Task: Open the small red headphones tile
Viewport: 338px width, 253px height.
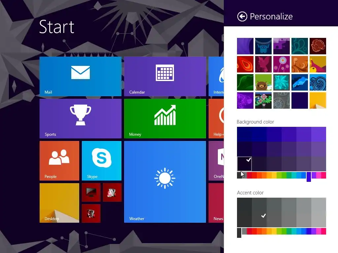Action: pyautogui.click(x=91, y=213)
